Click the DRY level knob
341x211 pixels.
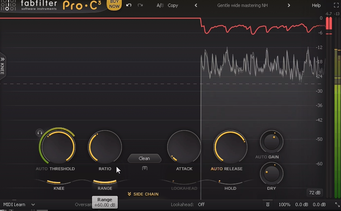coord(271,174)
